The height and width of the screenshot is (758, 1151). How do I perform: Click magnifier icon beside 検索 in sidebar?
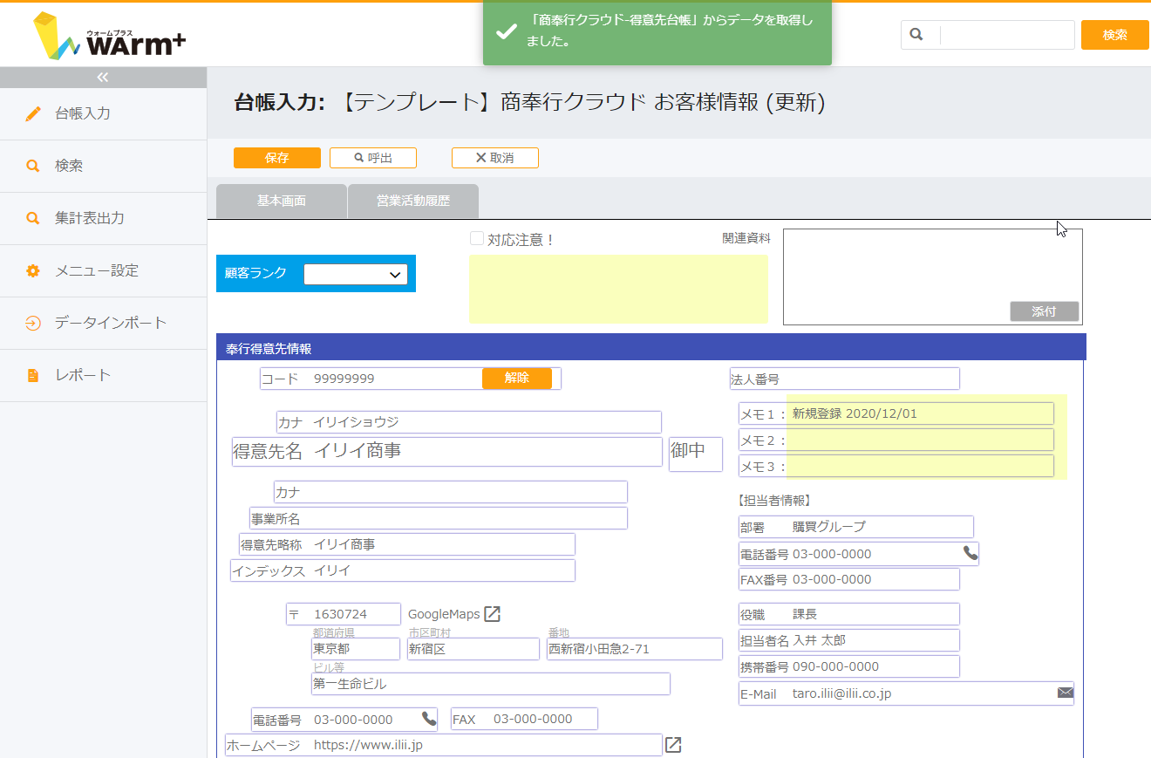[x=33, y=166]
